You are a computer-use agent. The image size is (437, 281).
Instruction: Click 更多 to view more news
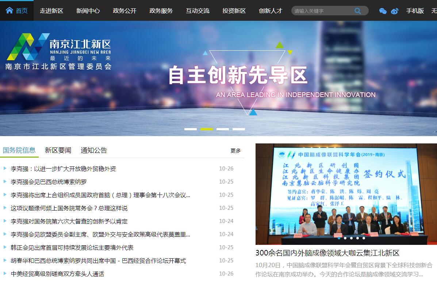click(235, 151)
